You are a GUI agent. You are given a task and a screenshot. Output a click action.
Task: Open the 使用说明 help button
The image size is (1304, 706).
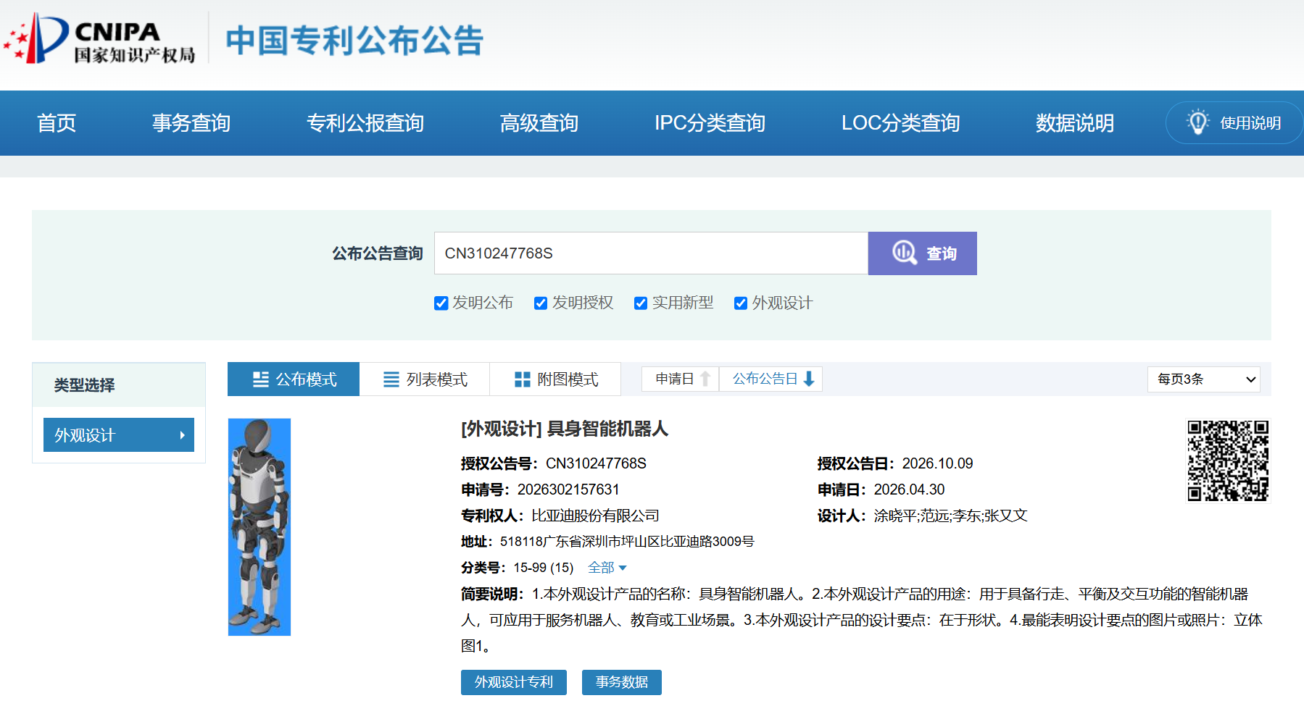coord(1234,123)
